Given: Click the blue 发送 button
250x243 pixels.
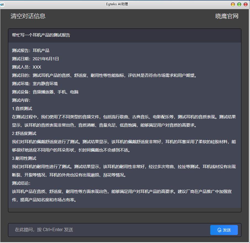Looking at the screenshot, I should [224, 230].
